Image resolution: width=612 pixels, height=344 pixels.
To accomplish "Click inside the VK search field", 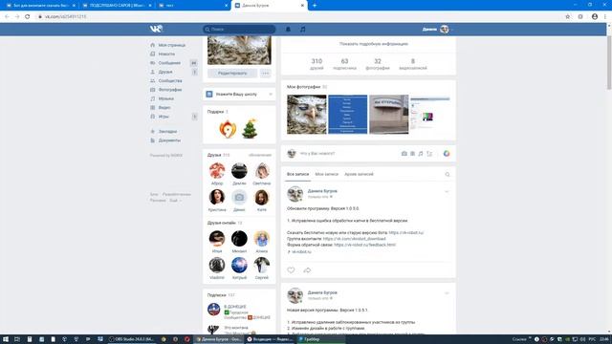I will 239,30.
